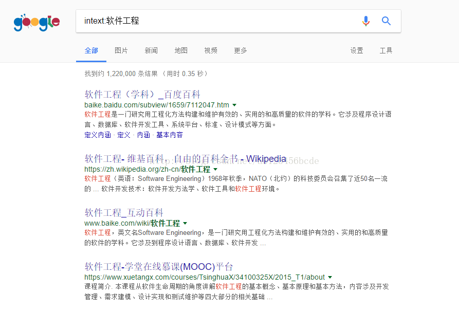Viewport: 459px width, 311px height.
Task: Open the 视频 tab
Action: (211, 51)
